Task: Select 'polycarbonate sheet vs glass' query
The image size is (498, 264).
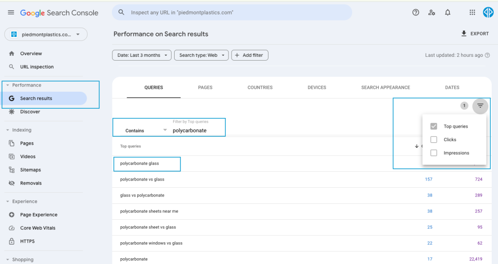Action: [148, 227]
